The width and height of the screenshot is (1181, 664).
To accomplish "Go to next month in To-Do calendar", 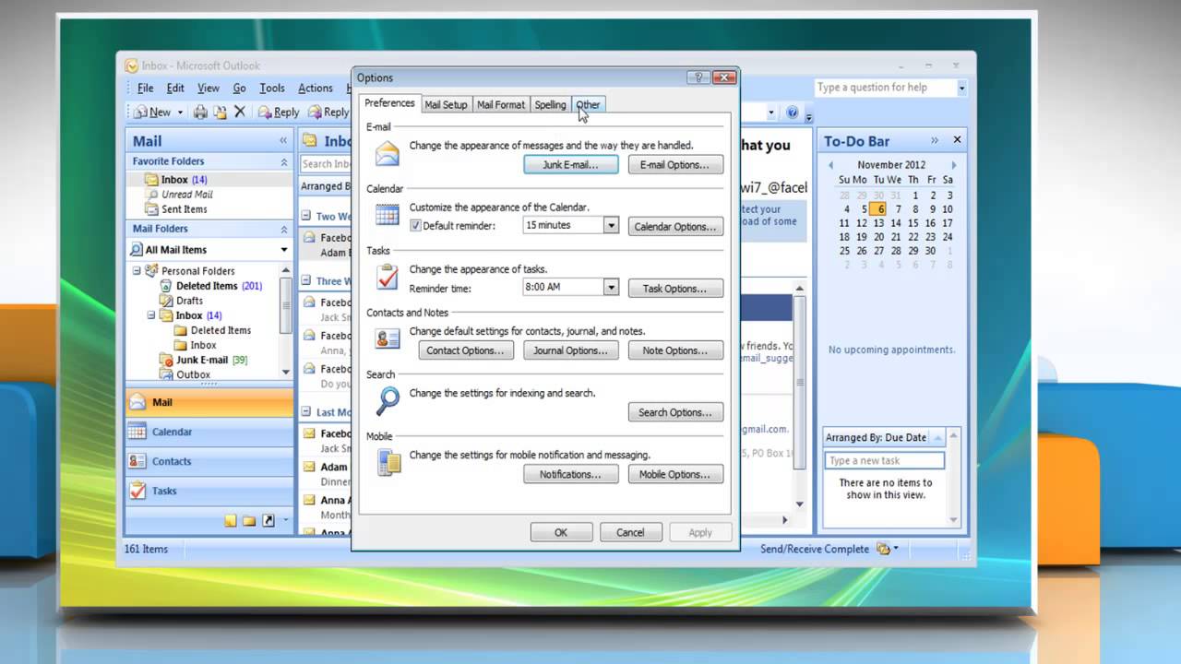I will click(954, 165).
